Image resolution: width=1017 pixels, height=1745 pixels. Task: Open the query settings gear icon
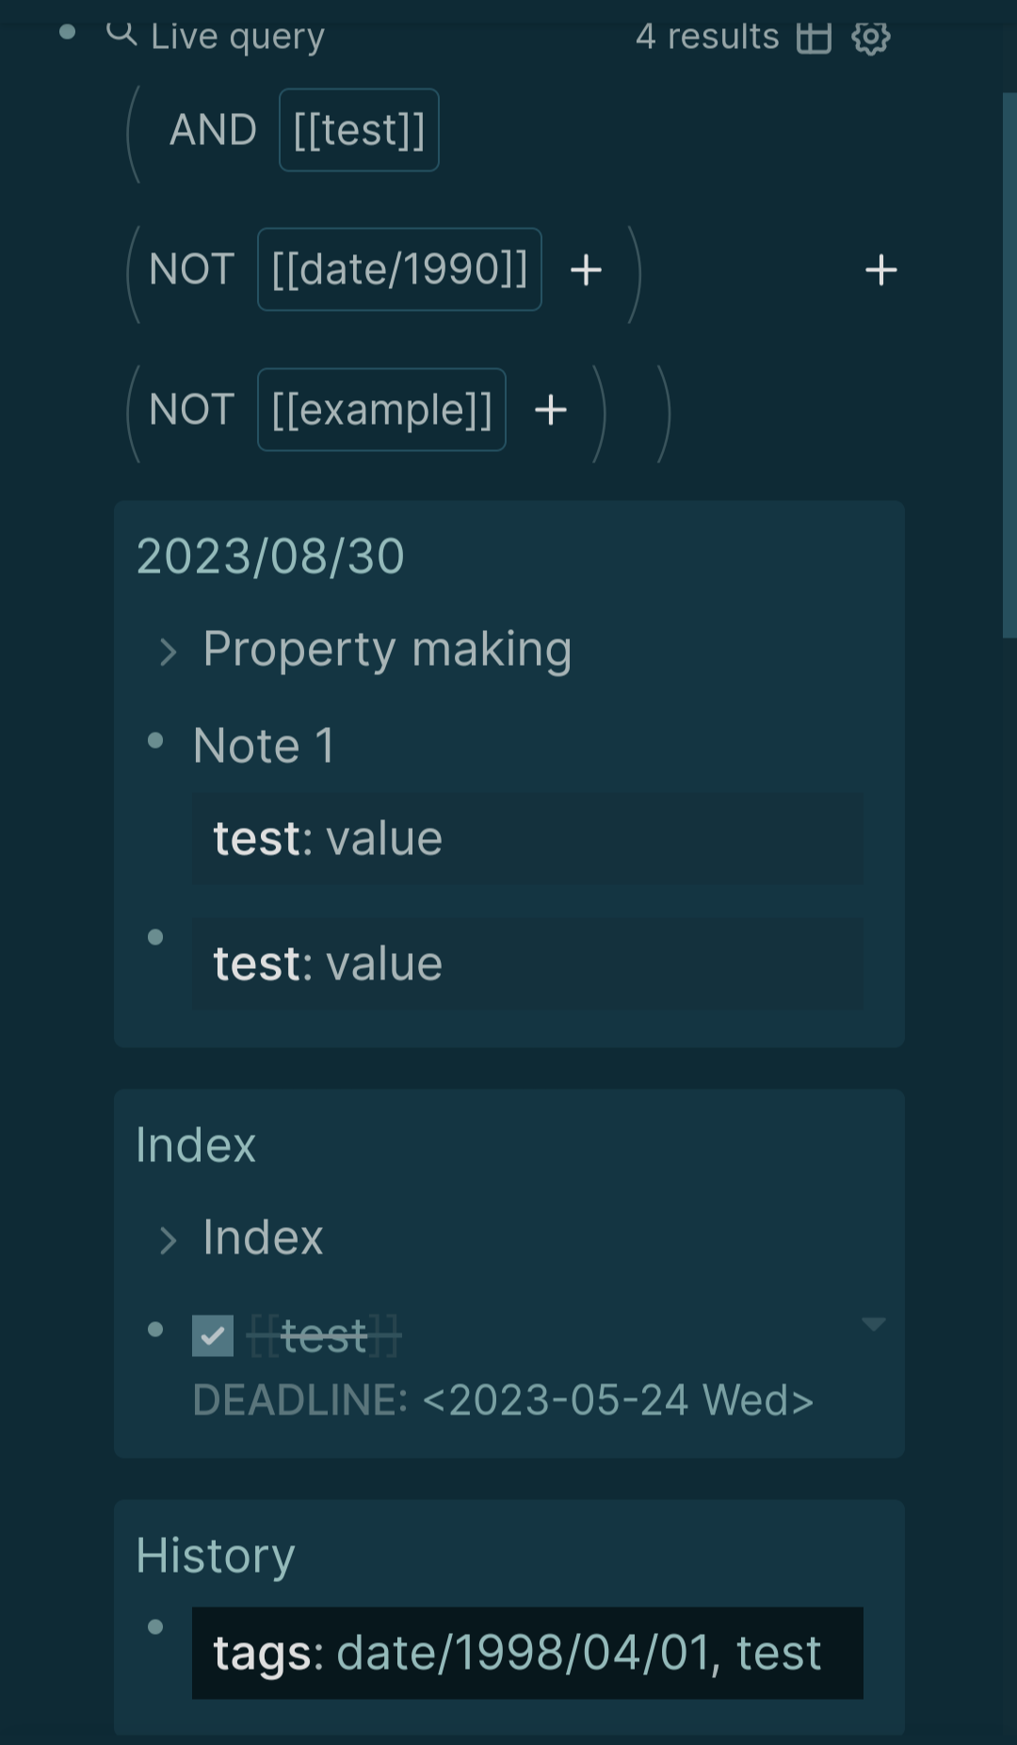870,38
